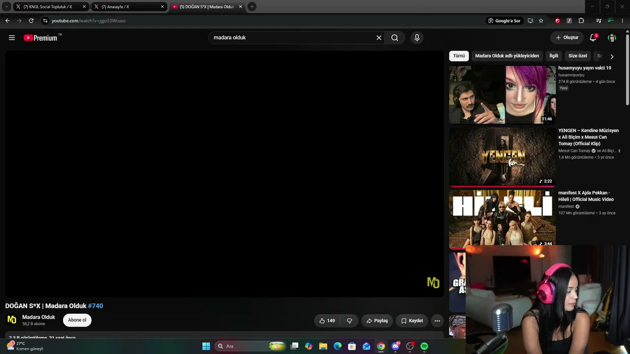Share the video via Paylaş
Screen dimensions: 630x354
click(x=378, y=321)
